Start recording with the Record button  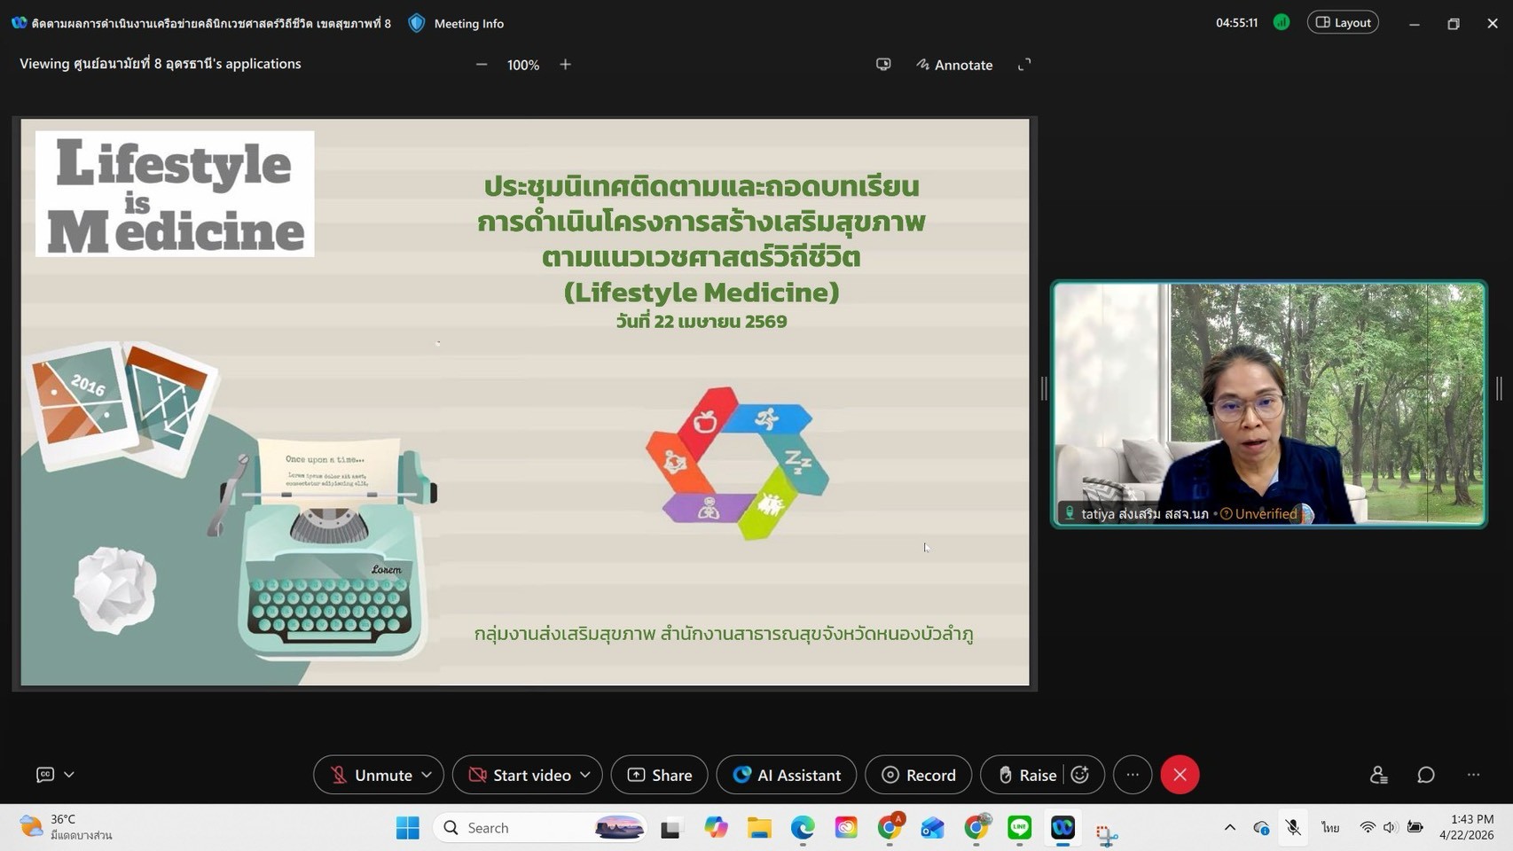pyautogui.click(x=918, y=775)
